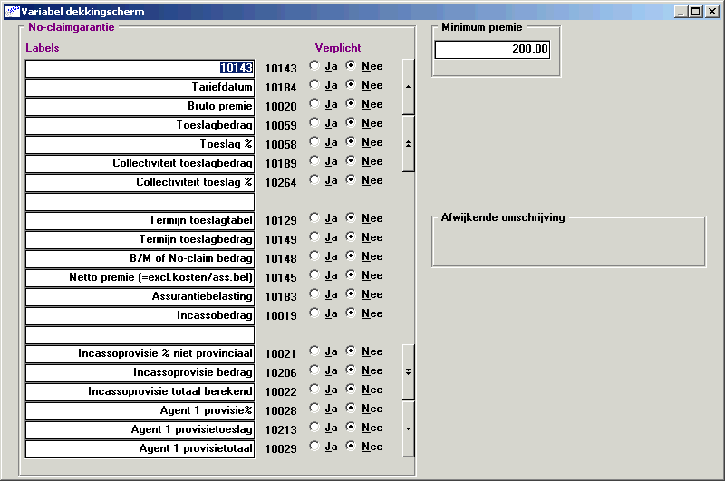Set Incassobedrag to Ja
725x481 pixels.
314,313
